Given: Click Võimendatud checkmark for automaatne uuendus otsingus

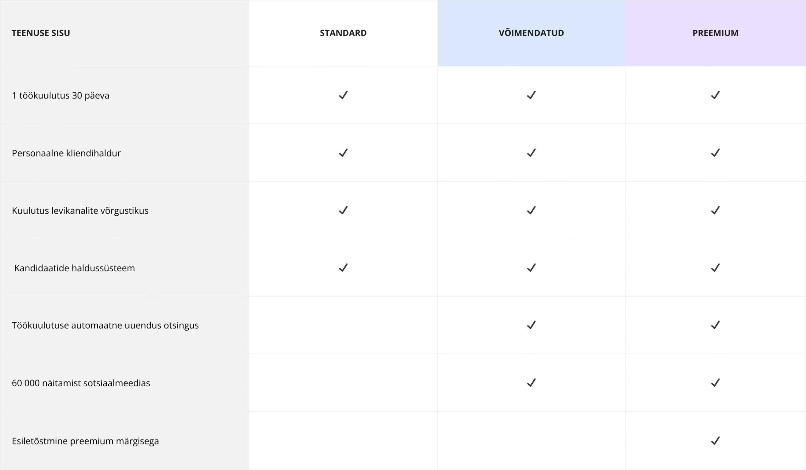Looking at the screenshot, I should (531, 325).
